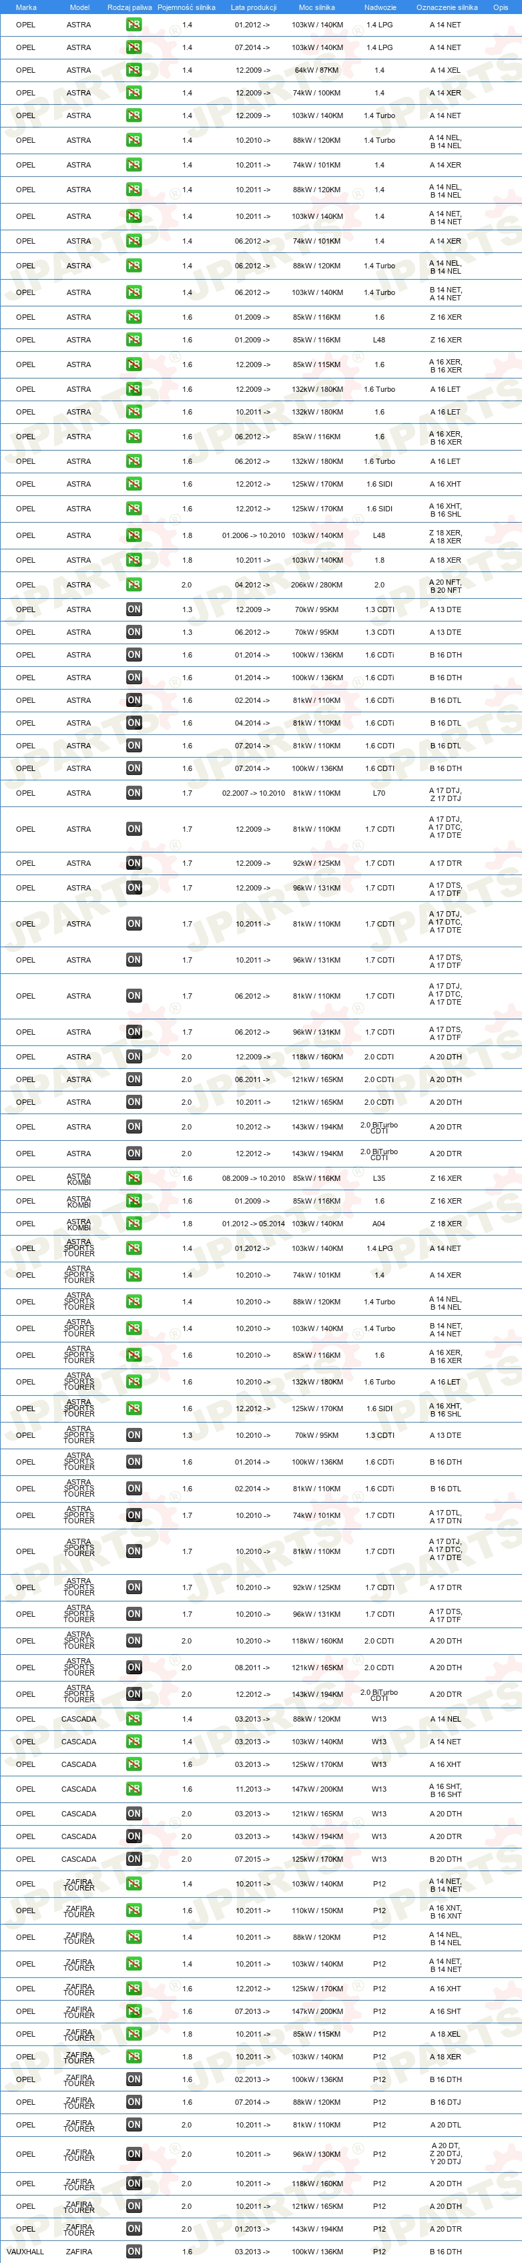Click the ON icon in the Sports Tourer 1.3 CDTI row
The height and width of the screenshot is (2263, 522).
[134, 1435]
